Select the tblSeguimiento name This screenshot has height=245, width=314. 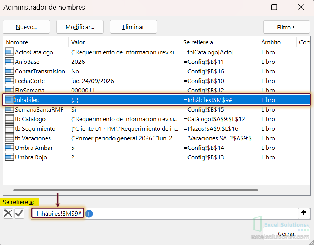click(x=35, y=129)
